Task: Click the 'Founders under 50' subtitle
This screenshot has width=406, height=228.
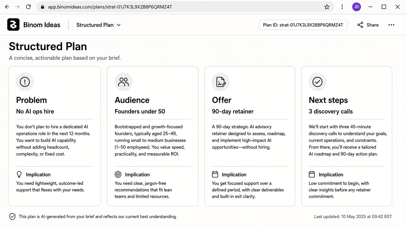Action: [x=140, y=111]
